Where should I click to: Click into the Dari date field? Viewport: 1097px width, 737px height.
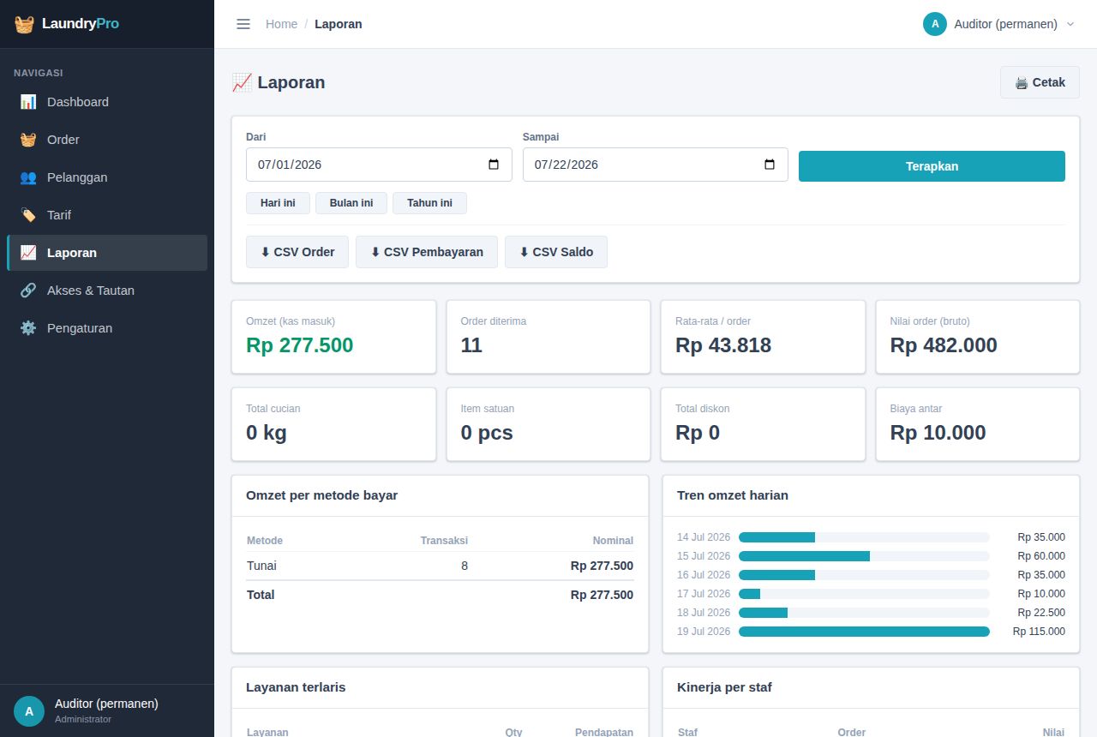[x=379, y=165]
